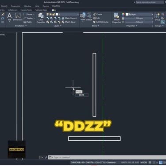The image size is (166, 166).
Task: Open the ByLayer color dropdown
Action: 140,14
